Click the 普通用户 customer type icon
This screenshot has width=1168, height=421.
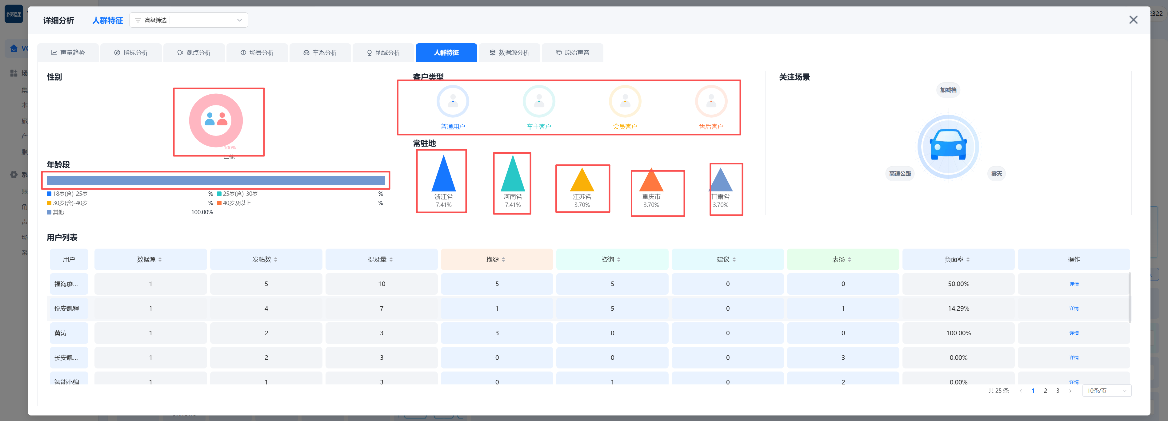pyautogui.click(x=453, y=102)
